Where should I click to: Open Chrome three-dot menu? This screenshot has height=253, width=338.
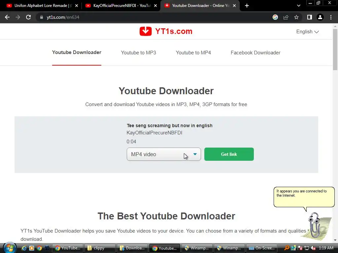tap(331, 17)
